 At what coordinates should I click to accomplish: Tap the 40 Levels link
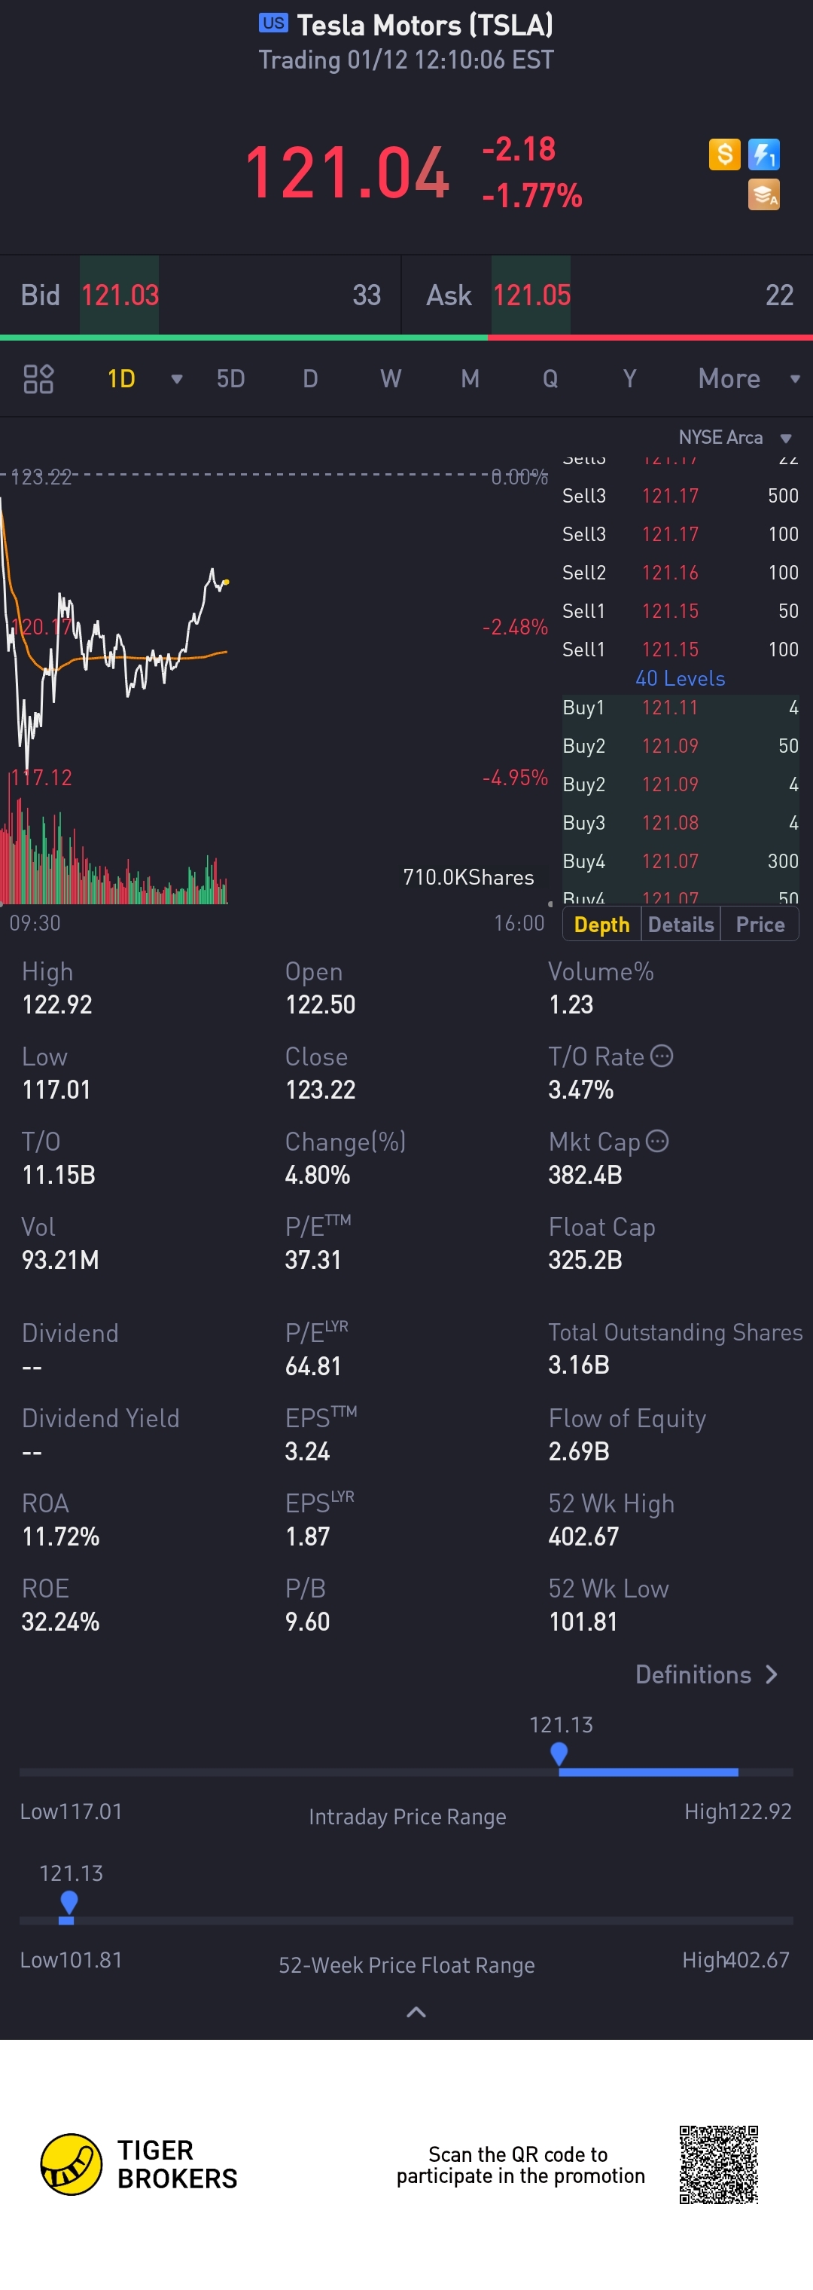tap(680, 678)
